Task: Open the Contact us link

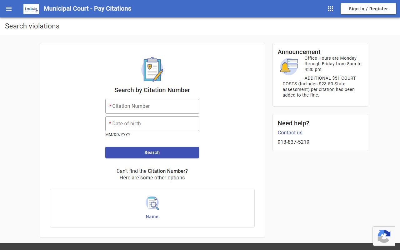Action: pyautogui.click(x=290, y=132)
